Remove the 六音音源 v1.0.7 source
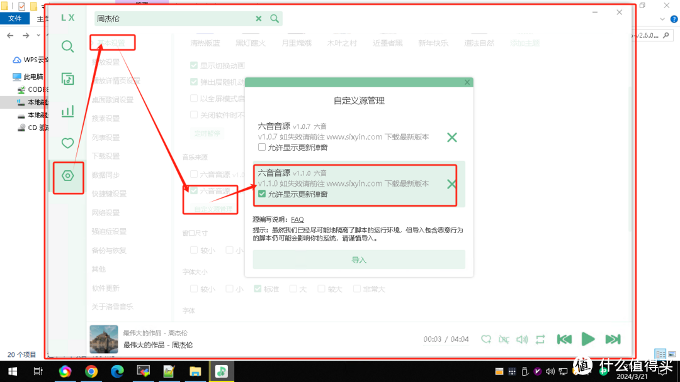The width and height of the screenshot is (680, 382). 452,138
